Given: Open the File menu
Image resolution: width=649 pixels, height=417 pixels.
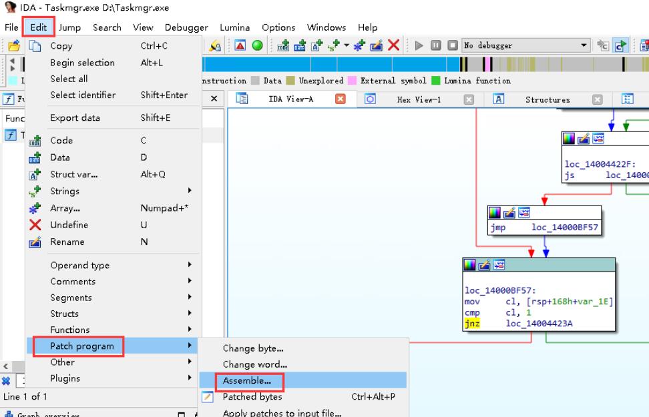Looking at the screenshot, I should [11, 27].
